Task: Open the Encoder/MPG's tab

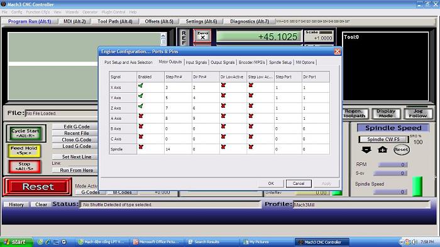Action: tap(251, 63)
